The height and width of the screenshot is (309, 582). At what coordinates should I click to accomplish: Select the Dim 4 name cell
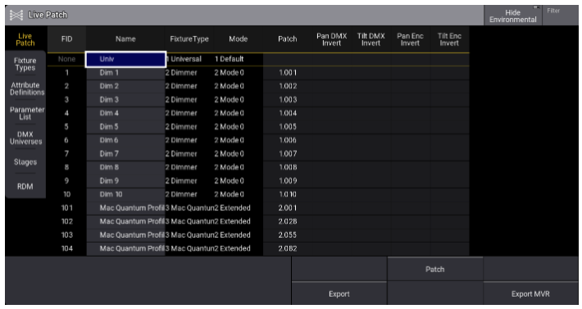tap(126, 113)
